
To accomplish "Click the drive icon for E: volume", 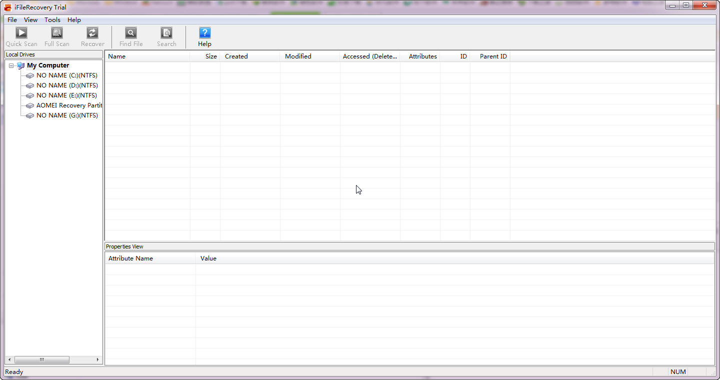I will click(x=30, y=95).
